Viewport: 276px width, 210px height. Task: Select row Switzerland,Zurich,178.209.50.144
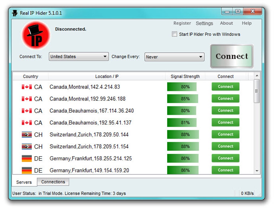(133, 134)
